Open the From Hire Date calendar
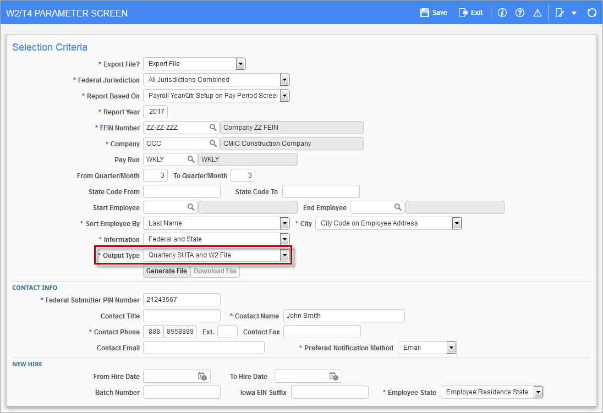This screenshot has height=413, width=603. click(202, 376)
